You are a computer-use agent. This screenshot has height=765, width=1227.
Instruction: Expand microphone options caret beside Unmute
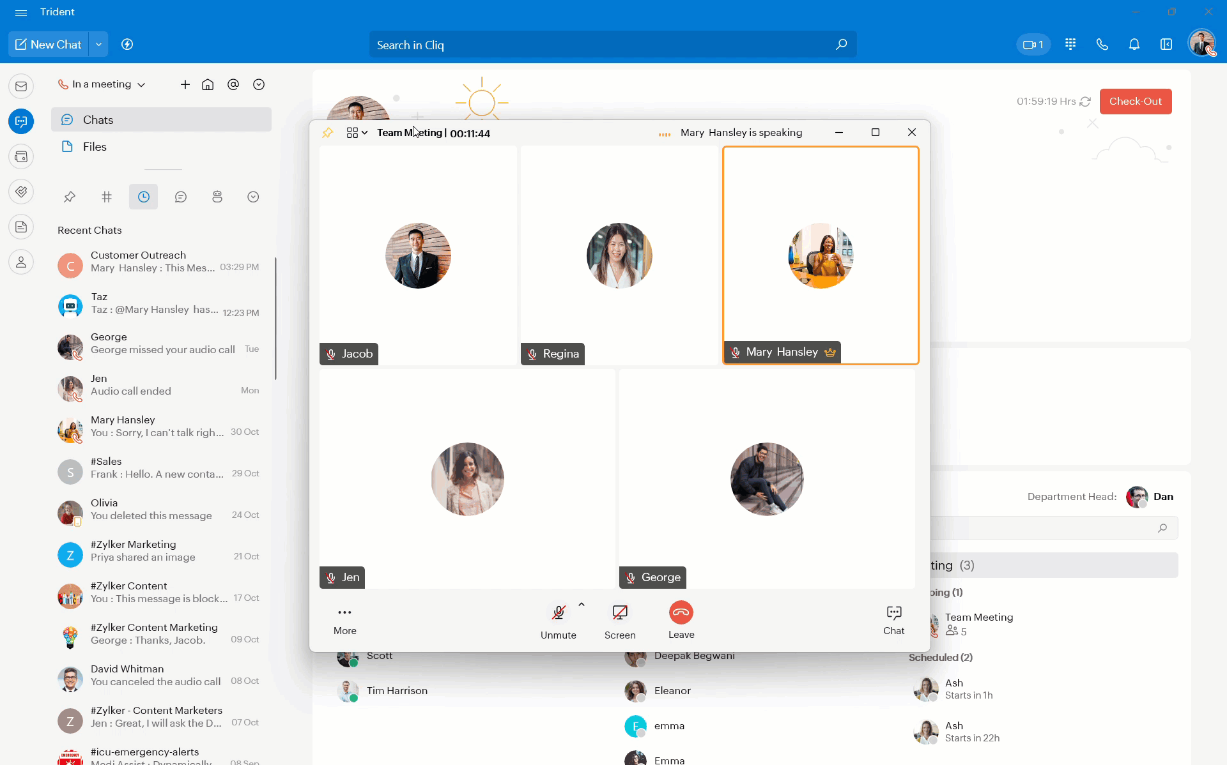(582, 604)
